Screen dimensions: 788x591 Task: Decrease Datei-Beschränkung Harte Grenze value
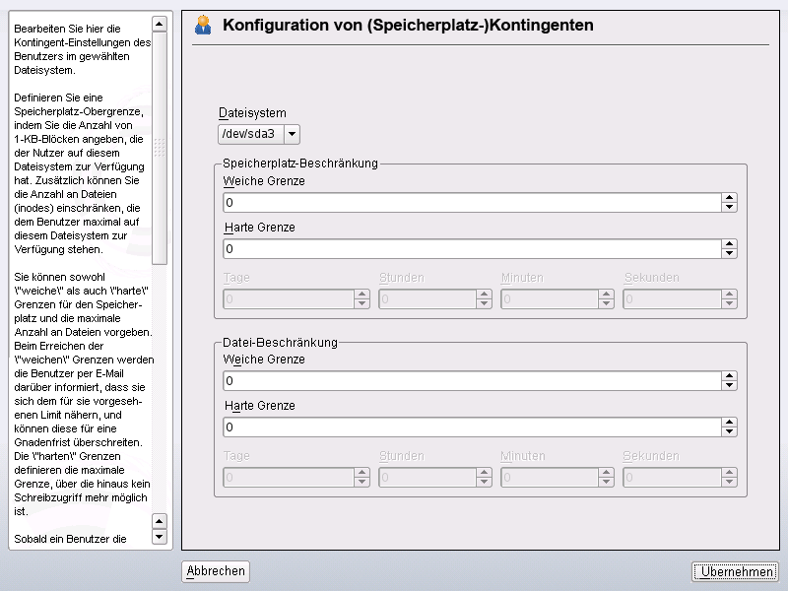(x=729, y=431)
